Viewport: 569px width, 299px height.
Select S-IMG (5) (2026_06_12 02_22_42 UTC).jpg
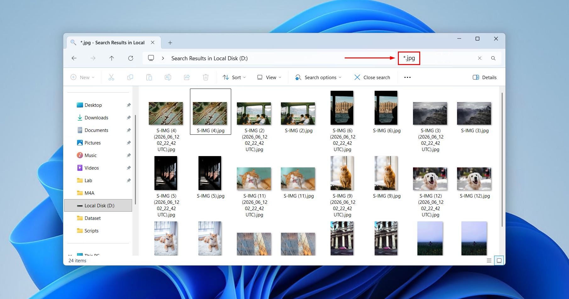coord(166,186)
